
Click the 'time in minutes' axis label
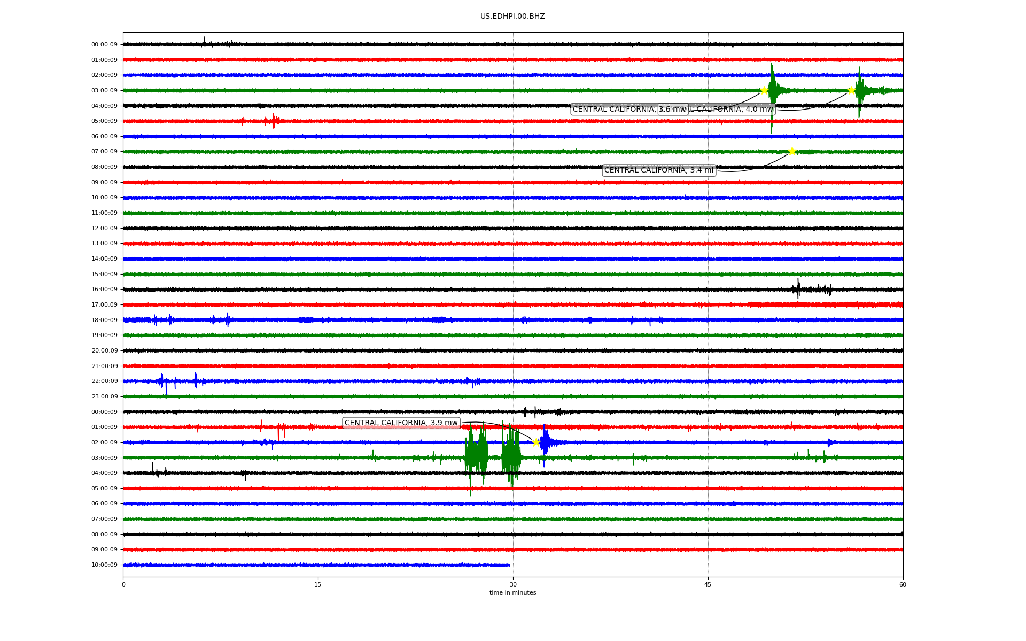pos(512,593)
